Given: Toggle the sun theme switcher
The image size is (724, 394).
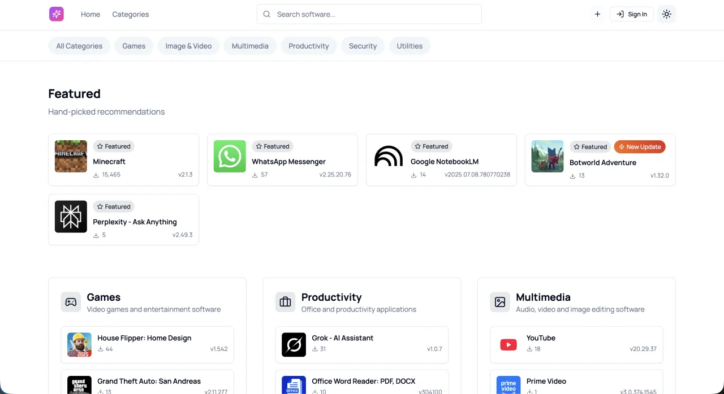Looking at the screenshot, I should [667, 14].
